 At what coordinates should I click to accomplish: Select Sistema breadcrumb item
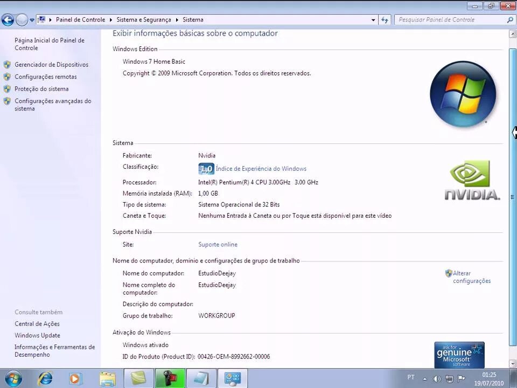point(193,19)
